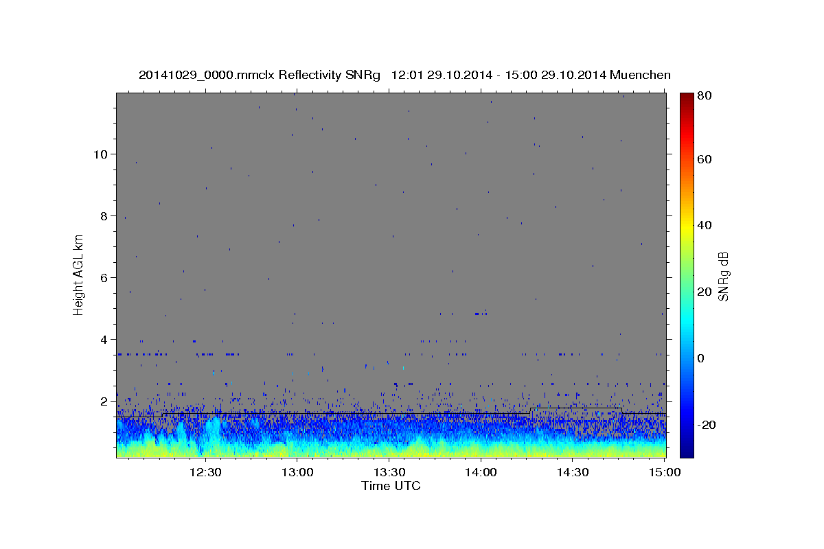
Task: Click the height tick label 6
Action: [104, 277]
